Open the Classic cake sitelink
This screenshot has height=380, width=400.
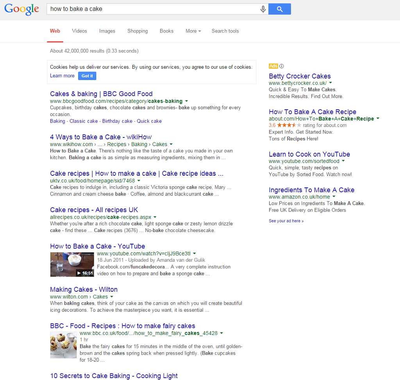(x=84, y=121)
